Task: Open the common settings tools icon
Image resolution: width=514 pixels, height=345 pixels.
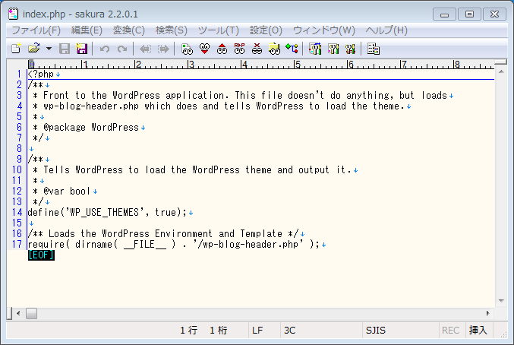Action: point(351,49)
